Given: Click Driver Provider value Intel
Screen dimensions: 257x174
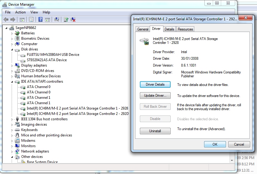Looking at the screenshot, I should pyautogui.click(x=184, y=52).
